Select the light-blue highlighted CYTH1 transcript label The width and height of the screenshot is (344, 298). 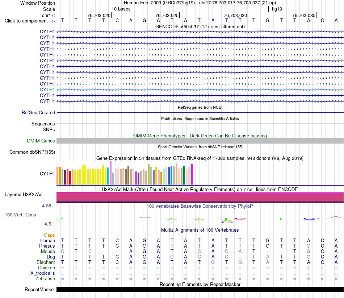[47, 90]
